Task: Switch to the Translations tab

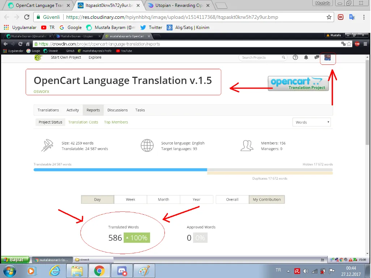Action: pyautogui.click(x=48, y=110)
